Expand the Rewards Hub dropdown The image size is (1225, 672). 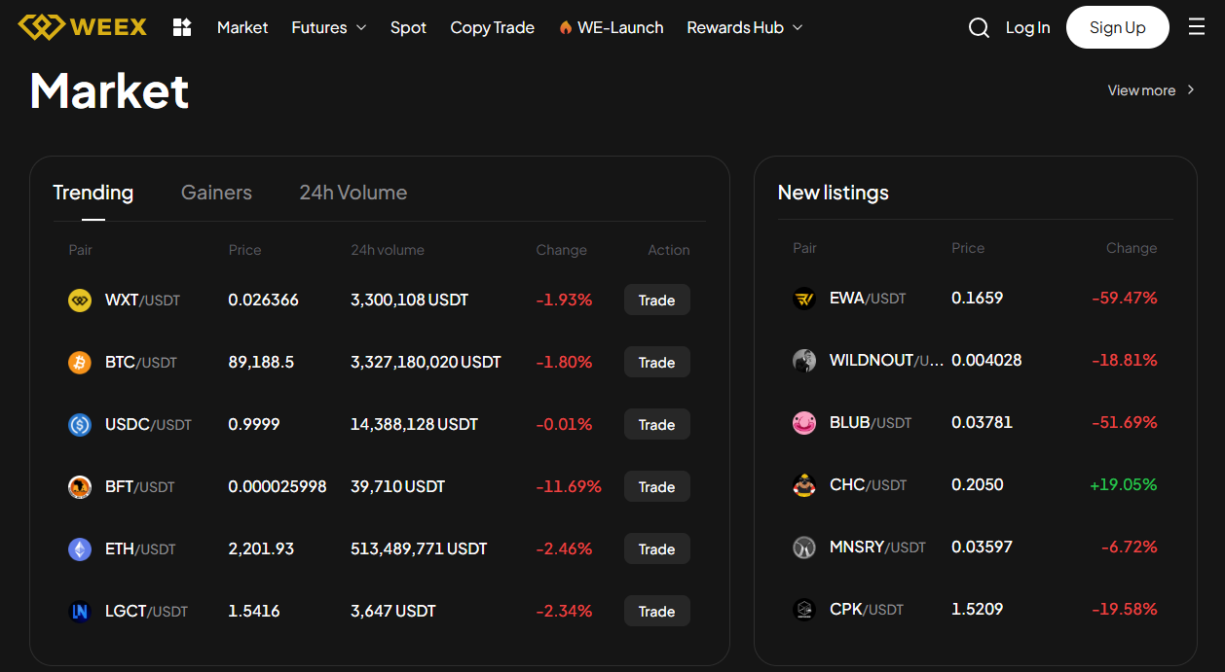click(x=744, y=27)
